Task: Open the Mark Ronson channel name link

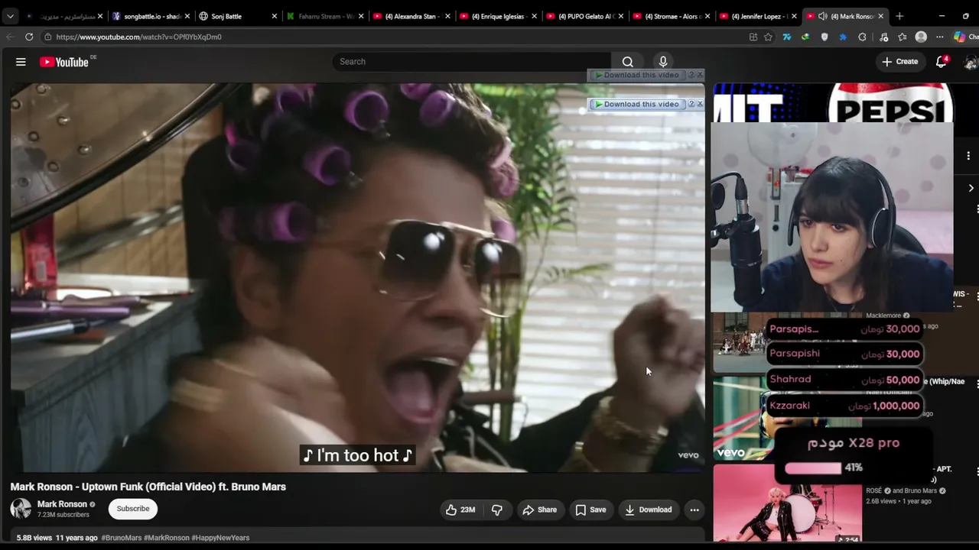Action: click(62, 504)
